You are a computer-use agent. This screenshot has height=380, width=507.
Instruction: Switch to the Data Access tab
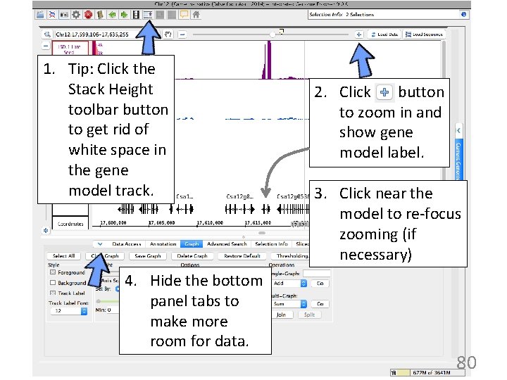[127, 244]
